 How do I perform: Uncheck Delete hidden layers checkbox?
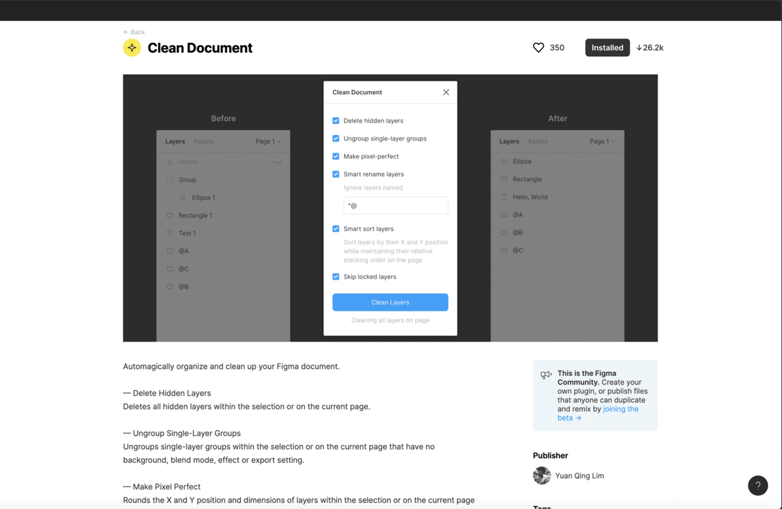[336, 121]
